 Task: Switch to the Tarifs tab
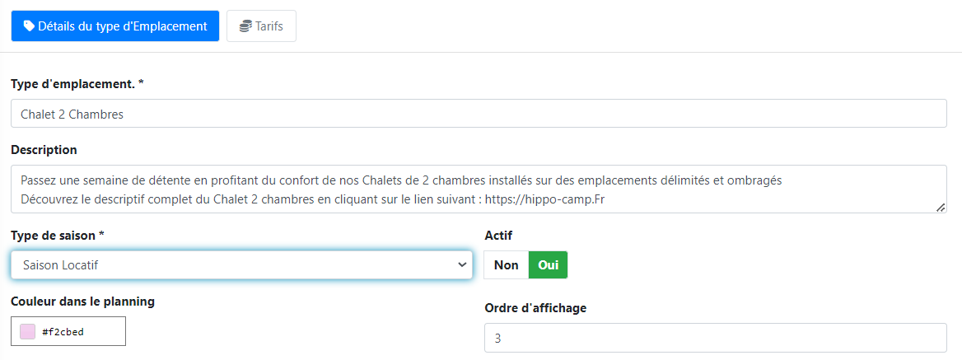(261, 26)
